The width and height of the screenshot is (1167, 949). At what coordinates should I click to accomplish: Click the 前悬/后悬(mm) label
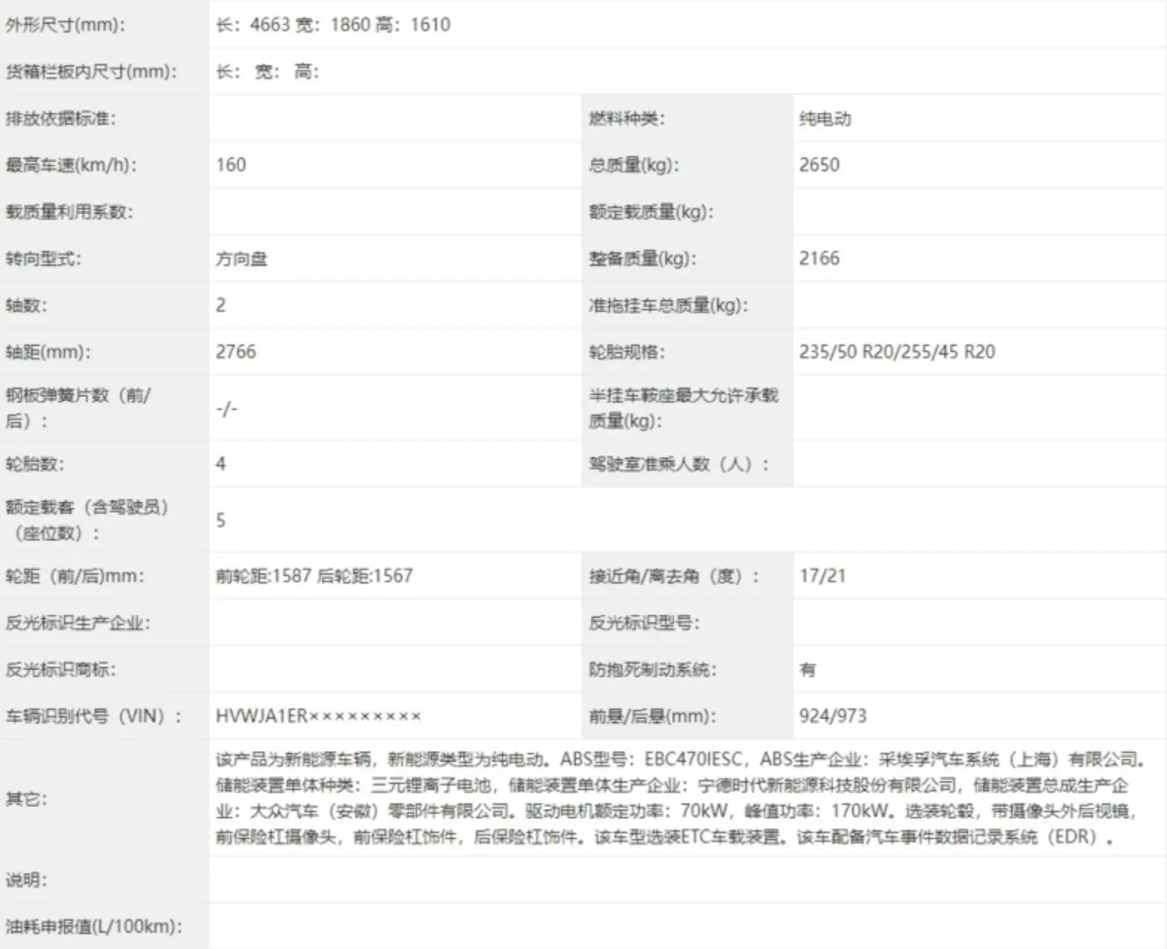(652, 716)
